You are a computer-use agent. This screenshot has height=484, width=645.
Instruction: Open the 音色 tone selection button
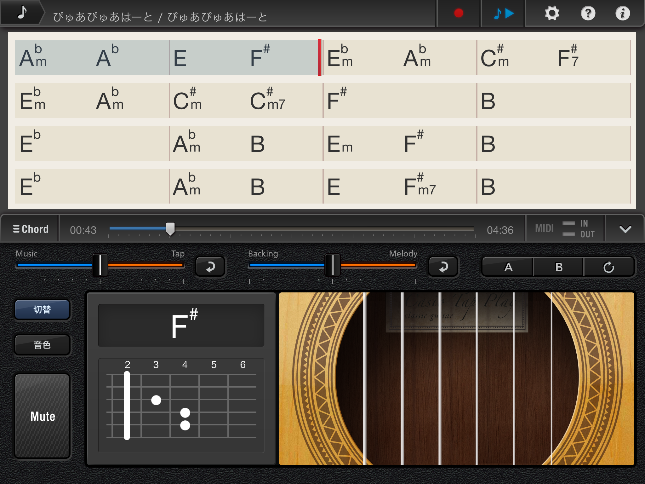42,345
